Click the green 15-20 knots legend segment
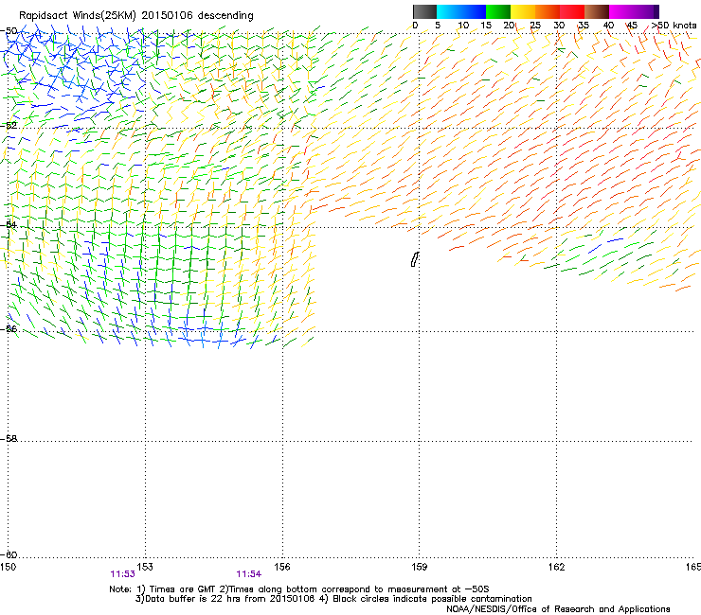701x615 pixels. (498, 11)
